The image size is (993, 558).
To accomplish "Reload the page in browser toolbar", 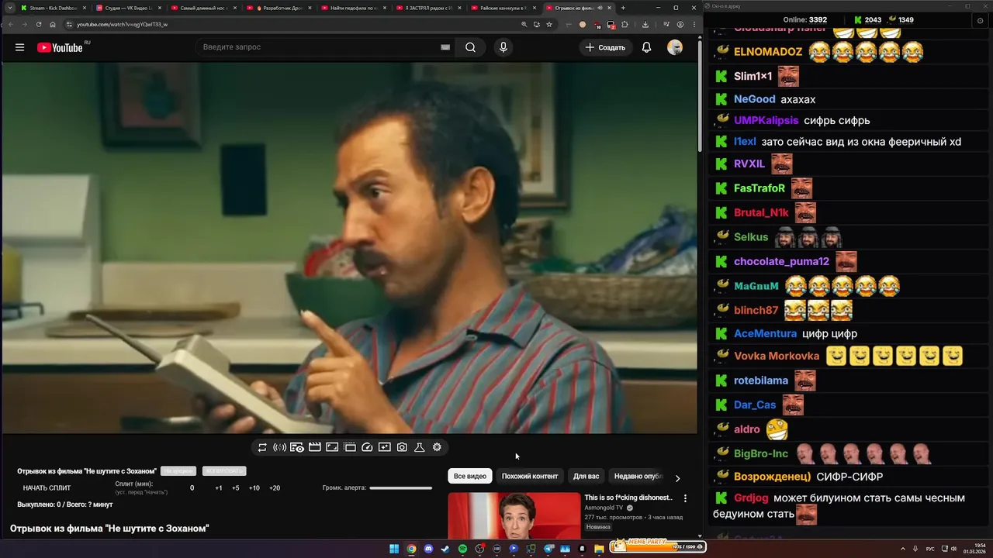I will 38,24.
